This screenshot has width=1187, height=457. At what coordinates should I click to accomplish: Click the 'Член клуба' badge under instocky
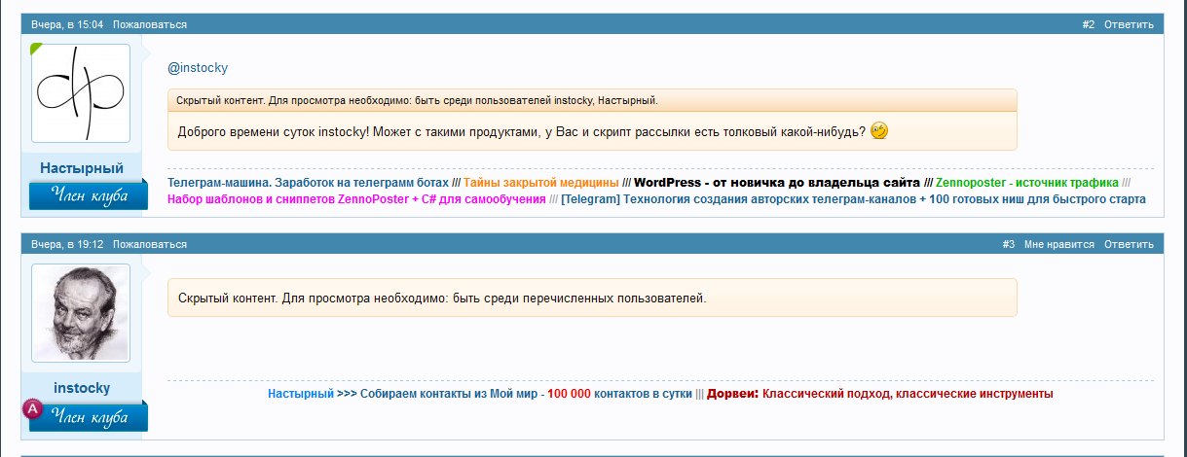pyautogui.click(x=88, y=416)
